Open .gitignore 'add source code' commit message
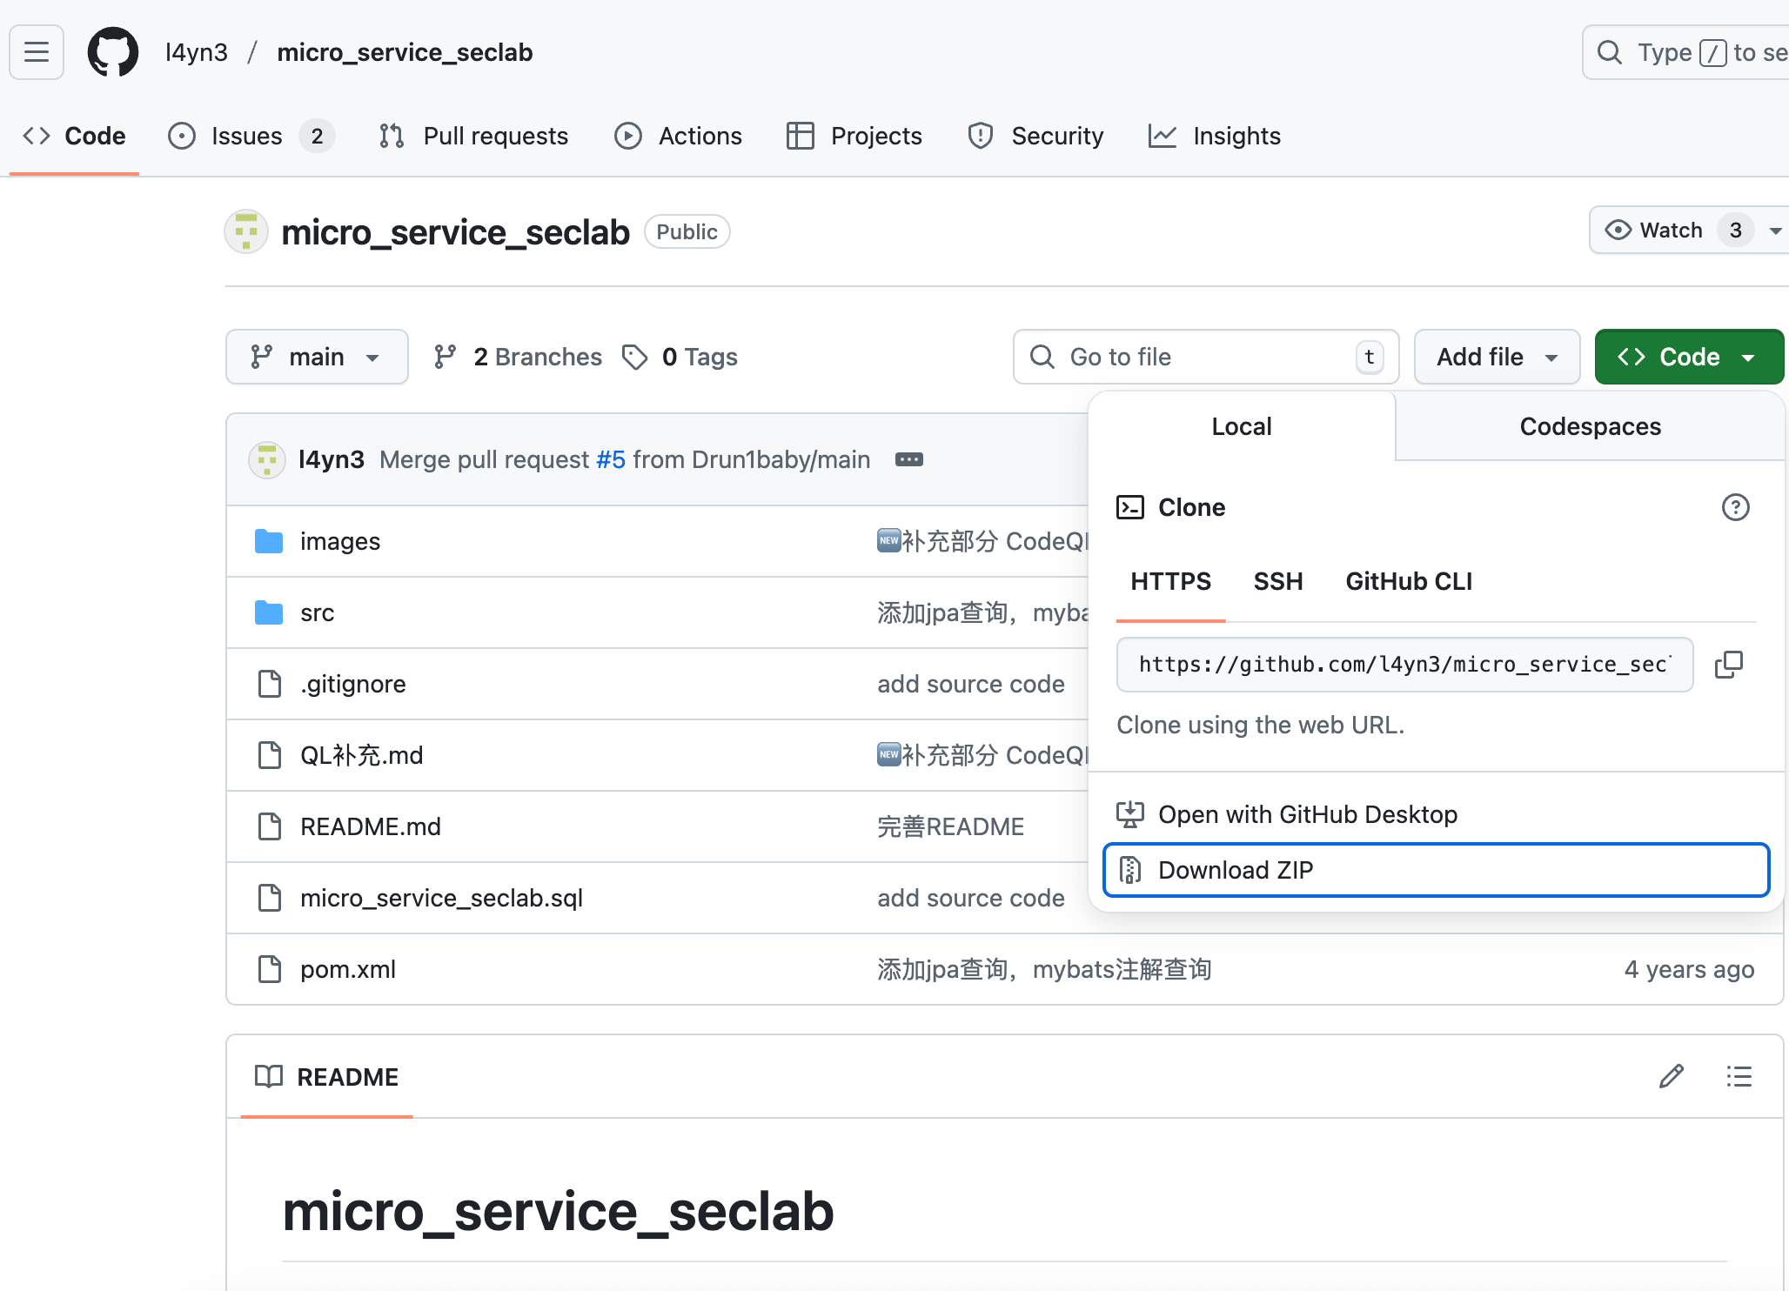Screen dimensions: 1789x1291 point(971,684)
